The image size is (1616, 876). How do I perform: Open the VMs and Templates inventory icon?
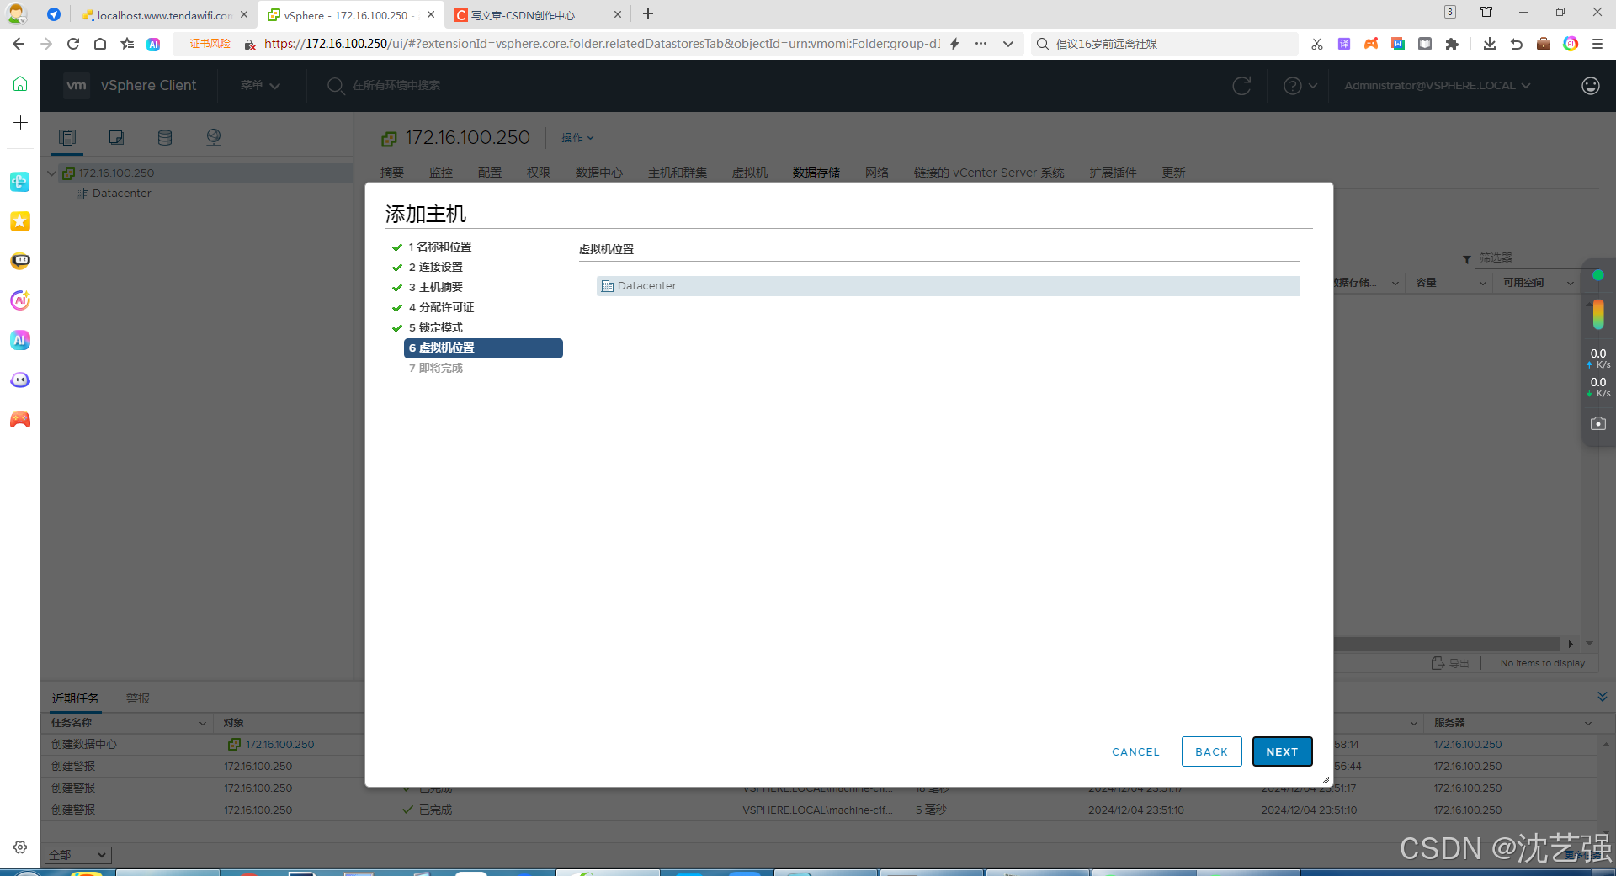coord(116,137)
